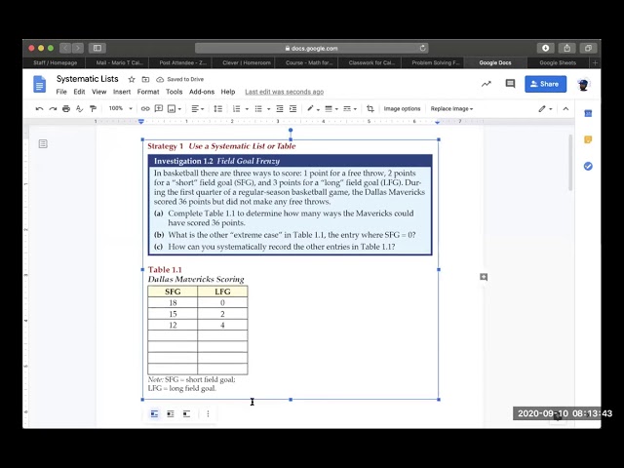624x468 pixels.
Task: Go to the Google Docs home icon
Action: pyautogui.click(x=39, y=84)
